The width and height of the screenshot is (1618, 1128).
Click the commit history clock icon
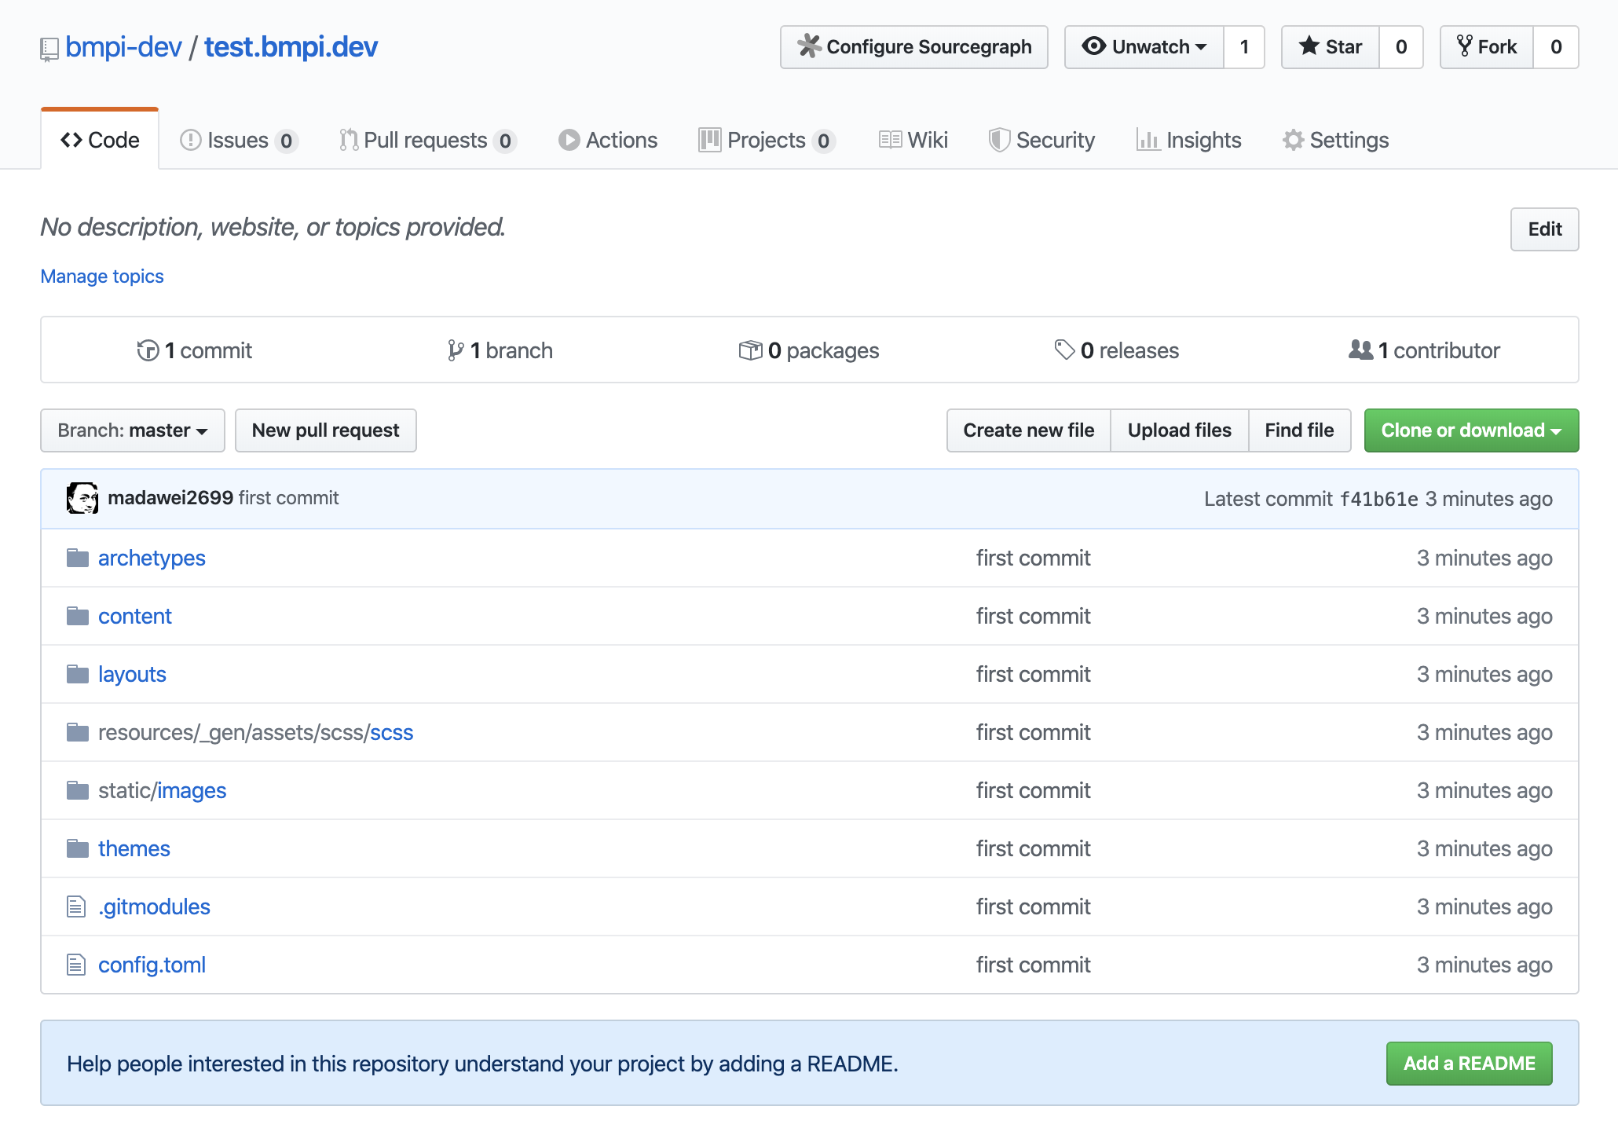click(148, 350)
